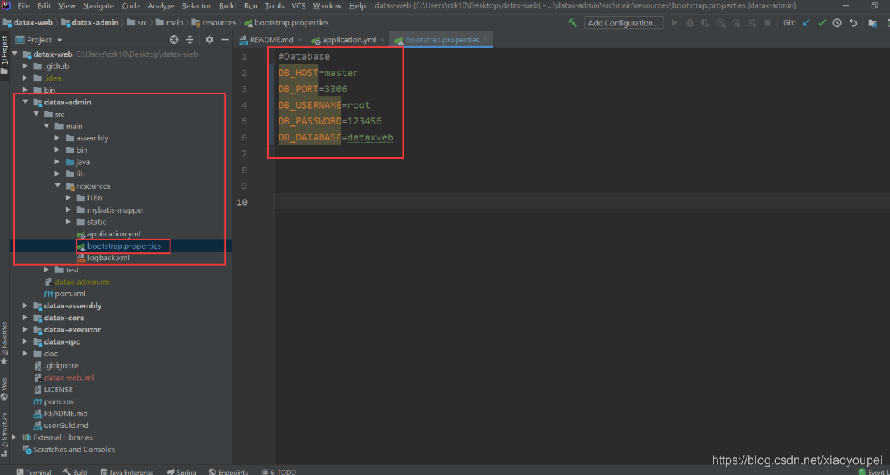Select Scratches and Consoles node
The height and width of the screenshot is (475, 890).
74,450
